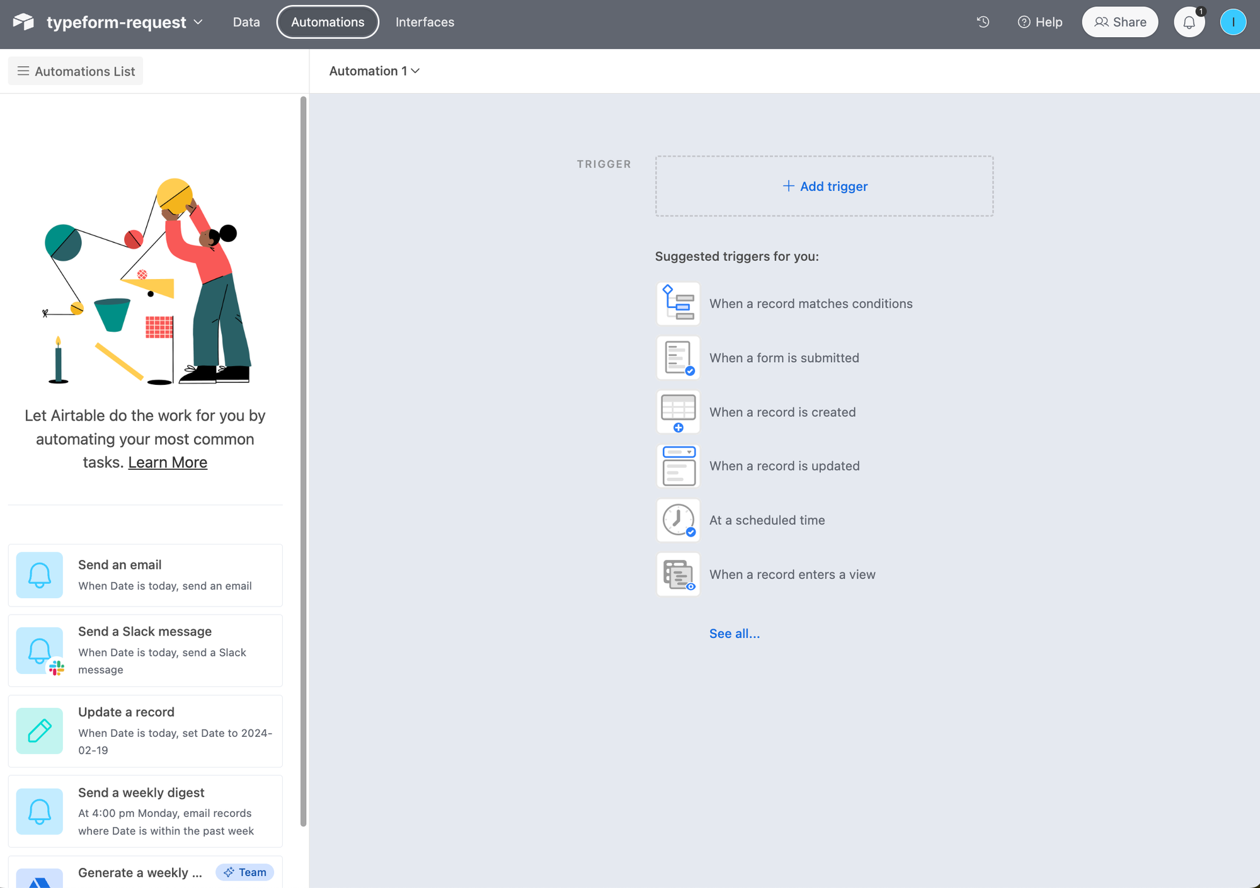The width and height of the screenshot is (1260, 888).
Task: Click the Airtable logo icon
Action: 23,22
